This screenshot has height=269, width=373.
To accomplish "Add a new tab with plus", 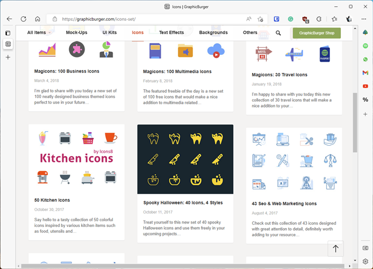I will coord(8,57).
